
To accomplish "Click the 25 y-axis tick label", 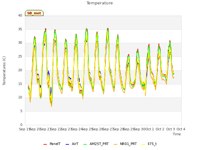I will [x=20, y=56].
